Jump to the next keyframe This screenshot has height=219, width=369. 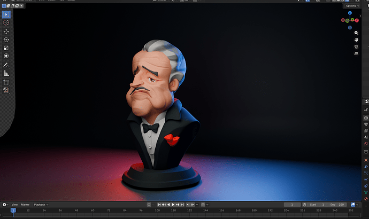[178, 205]
